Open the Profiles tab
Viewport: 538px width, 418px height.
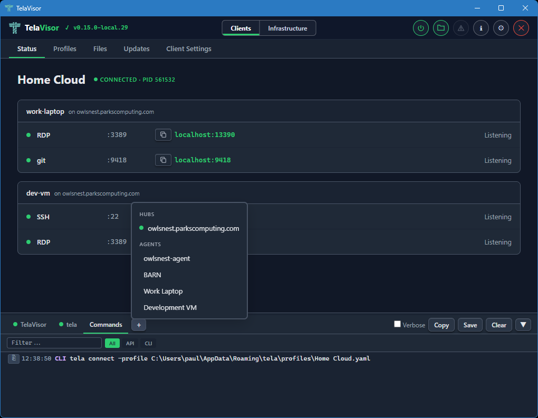pos(65,48)
